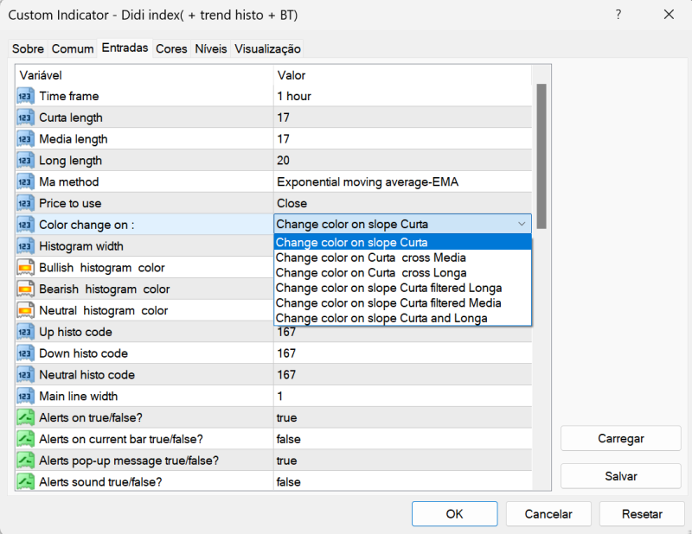The width and height of the screenshot is (692, 534).
Task: Open the Visualização tab
Action: 267,49
